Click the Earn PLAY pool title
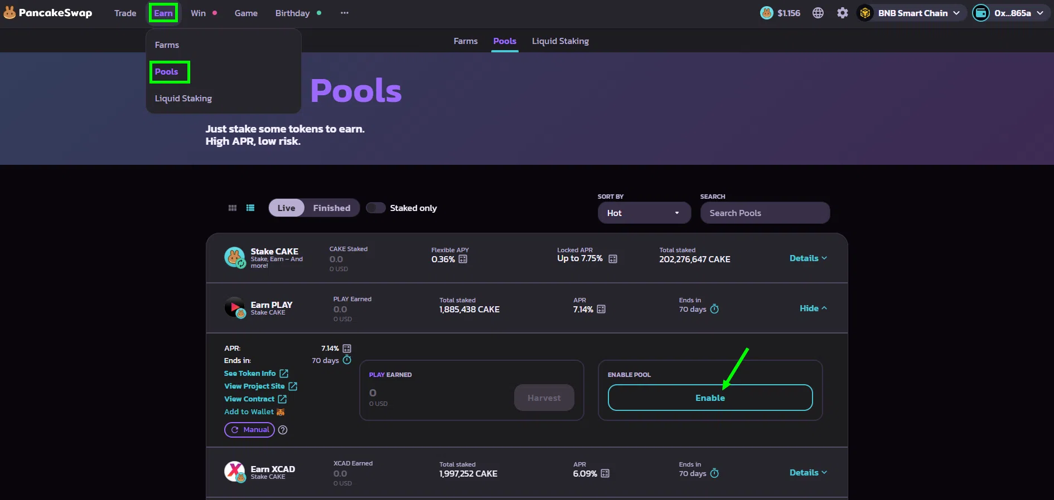The height and width of the screenshot is (500, 1054). point(272,305)
